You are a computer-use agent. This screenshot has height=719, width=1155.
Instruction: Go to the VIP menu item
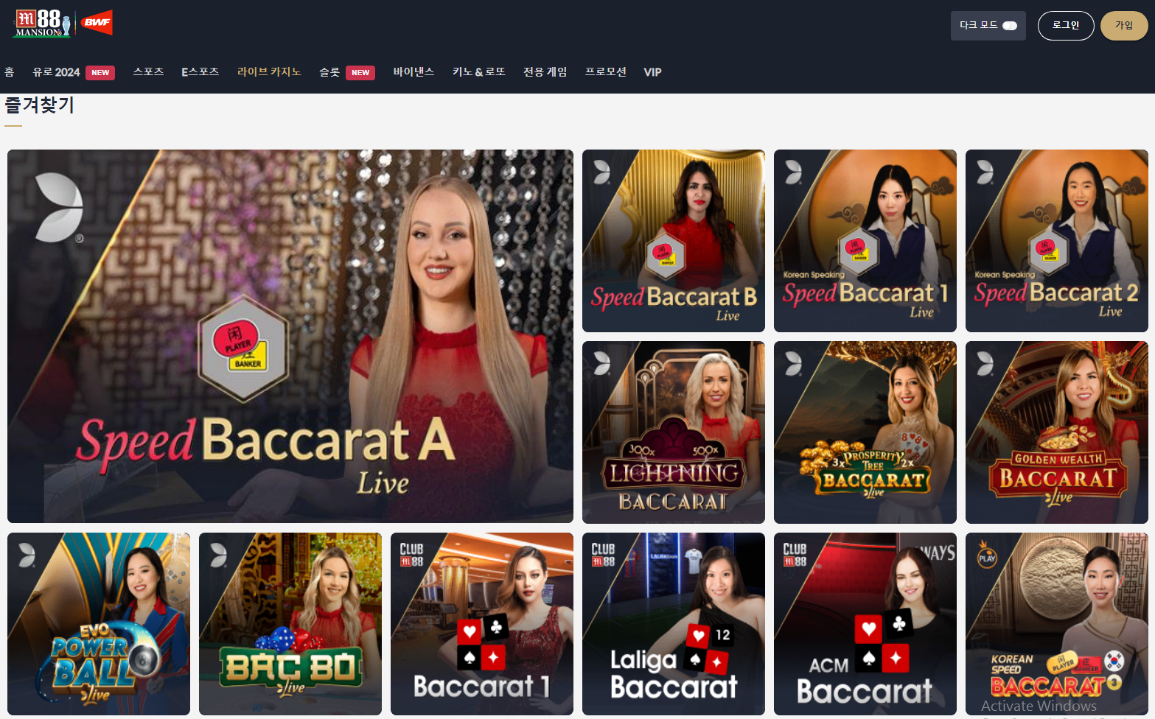[x=652, y=72]
